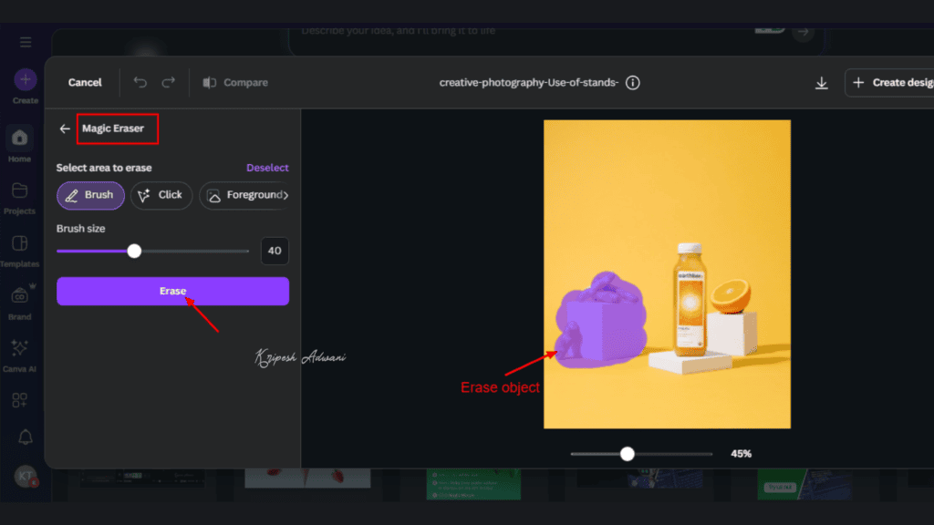
Task: Go back from Magic Eraser with the arrow
Action: pyautogui.click(x=64, y=129)
